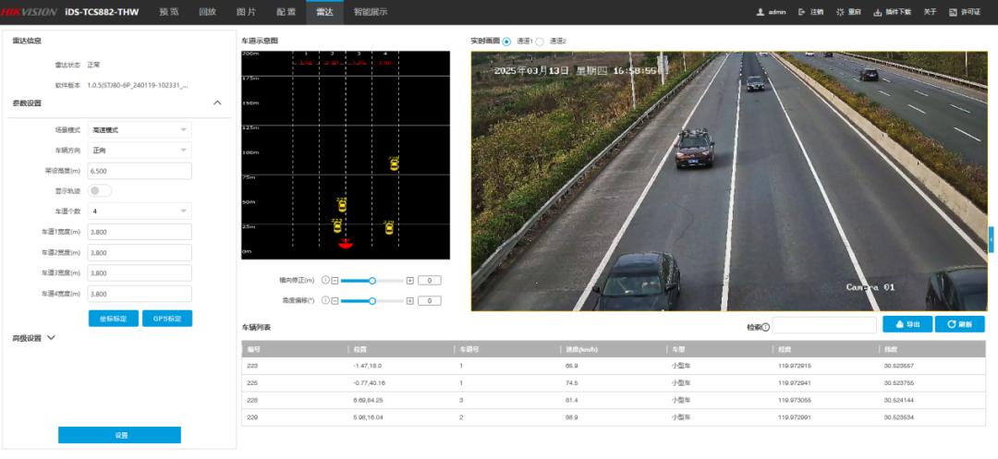The width and height of the screenshot is (998, 459).
Task: Click the 横向修正 slider handle
Action: coord(372,280)
